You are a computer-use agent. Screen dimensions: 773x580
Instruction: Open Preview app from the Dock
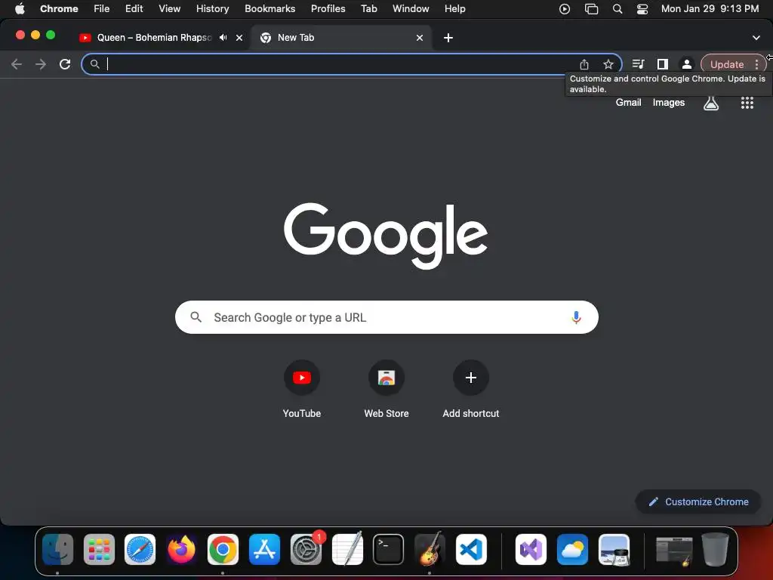[x=614, y=549]
